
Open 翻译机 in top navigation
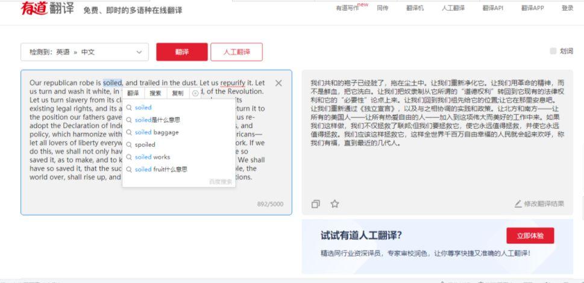coord(415,8)
